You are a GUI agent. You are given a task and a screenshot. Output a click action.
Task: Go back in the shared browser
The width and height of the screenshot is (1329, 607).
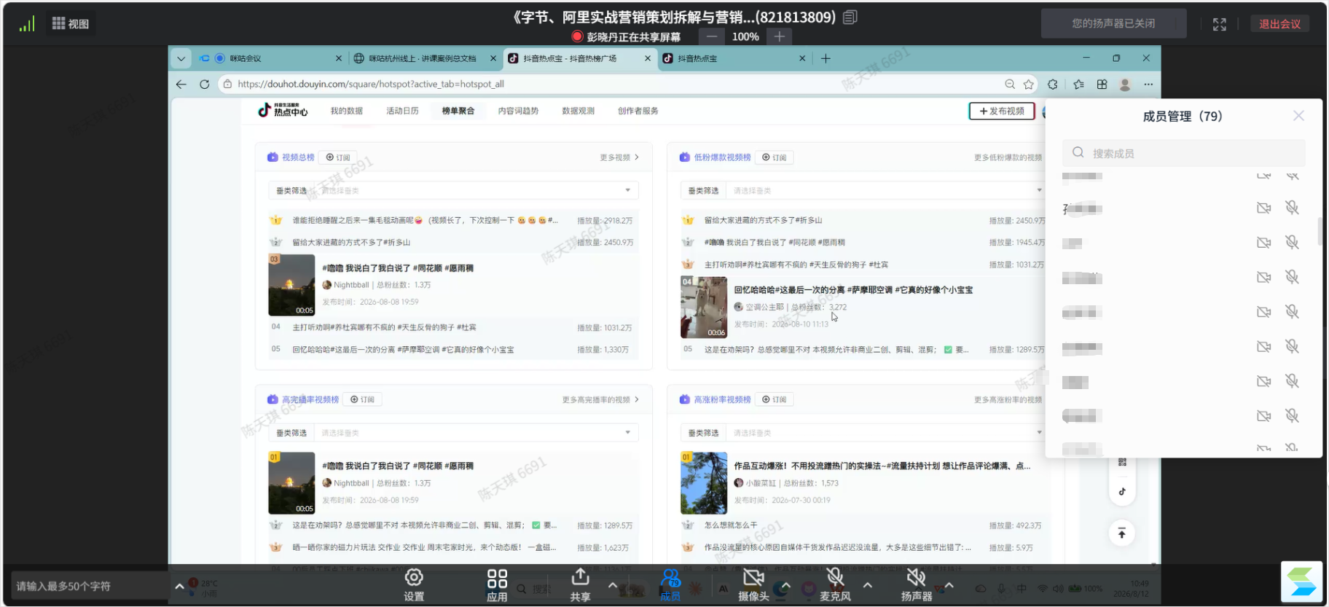[181, 85]
